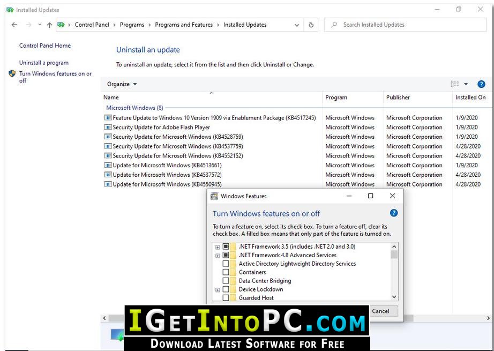Screen dimensions: 494x351
Task: Click the horizontal scrollbar left arrow
Action: (104, 318)
